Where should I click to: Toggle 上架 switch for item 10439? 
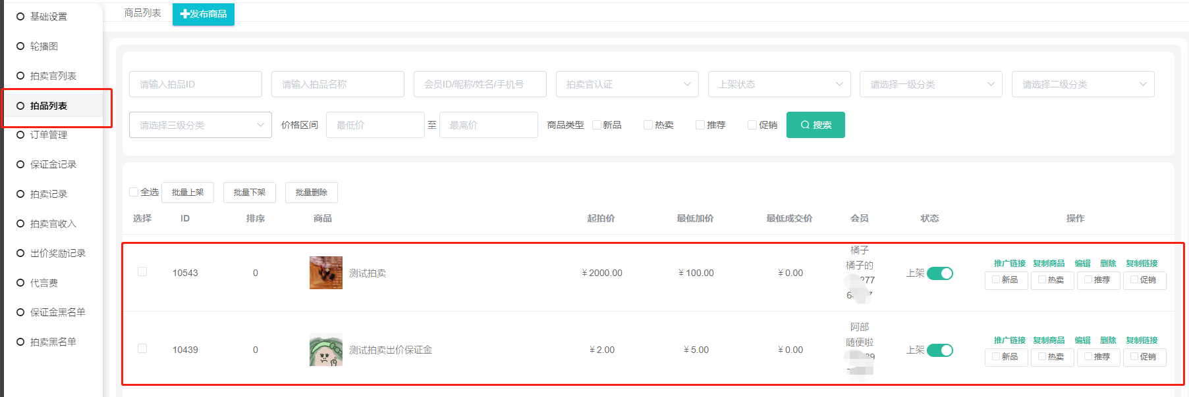(x=939, y=350)
